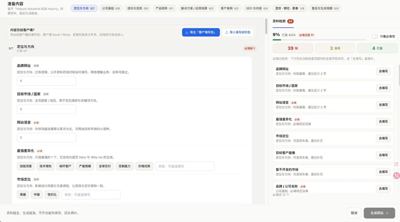Click the 品牌网址 input field
This screenshot has height=222, width=400.
coord(47,81)
